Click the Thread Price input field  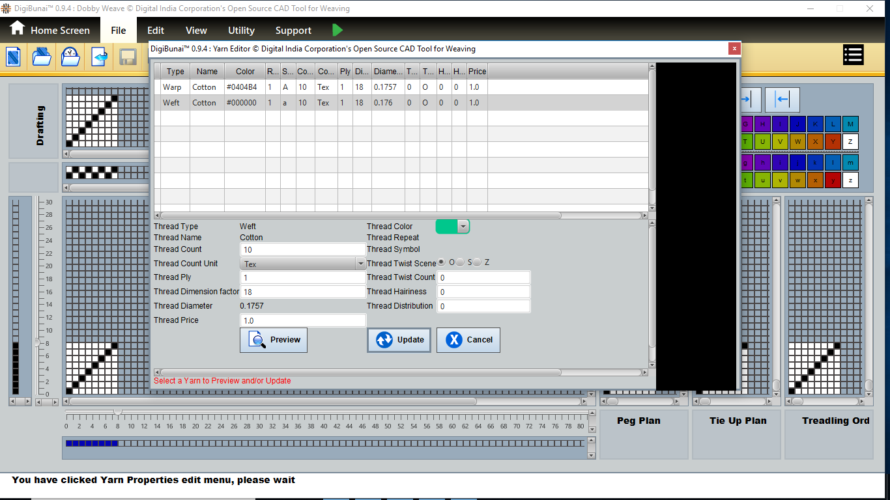coord(303,320)
